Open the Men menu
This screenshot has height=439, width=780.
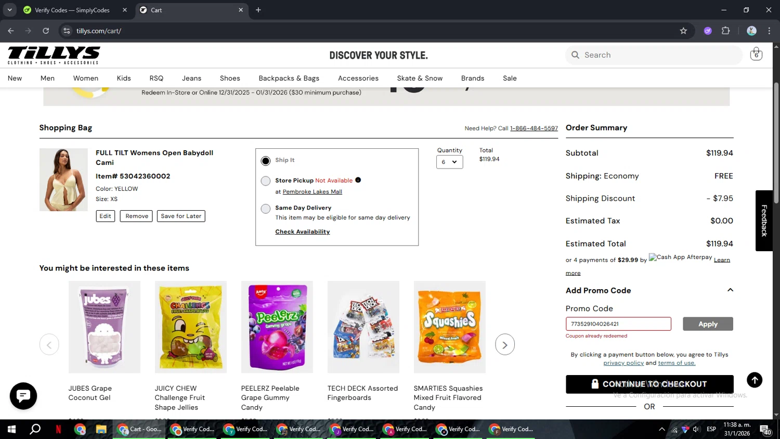tap(47, 78)
